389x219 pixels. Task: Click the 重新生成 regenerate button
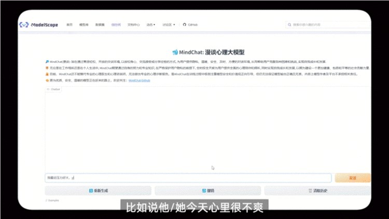pyautogui.click(x=98, y=190)
